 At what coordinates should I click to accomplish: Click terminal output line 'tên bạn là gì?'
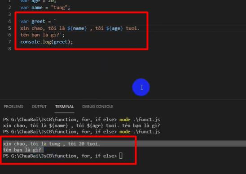click(x=22, y=150)
